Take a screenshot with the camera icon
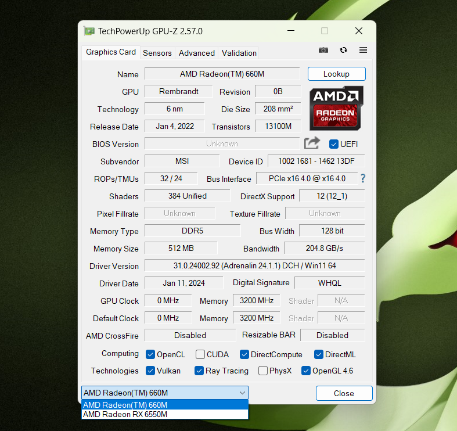This screenshot has height=431, width=457. coord(323,50)
